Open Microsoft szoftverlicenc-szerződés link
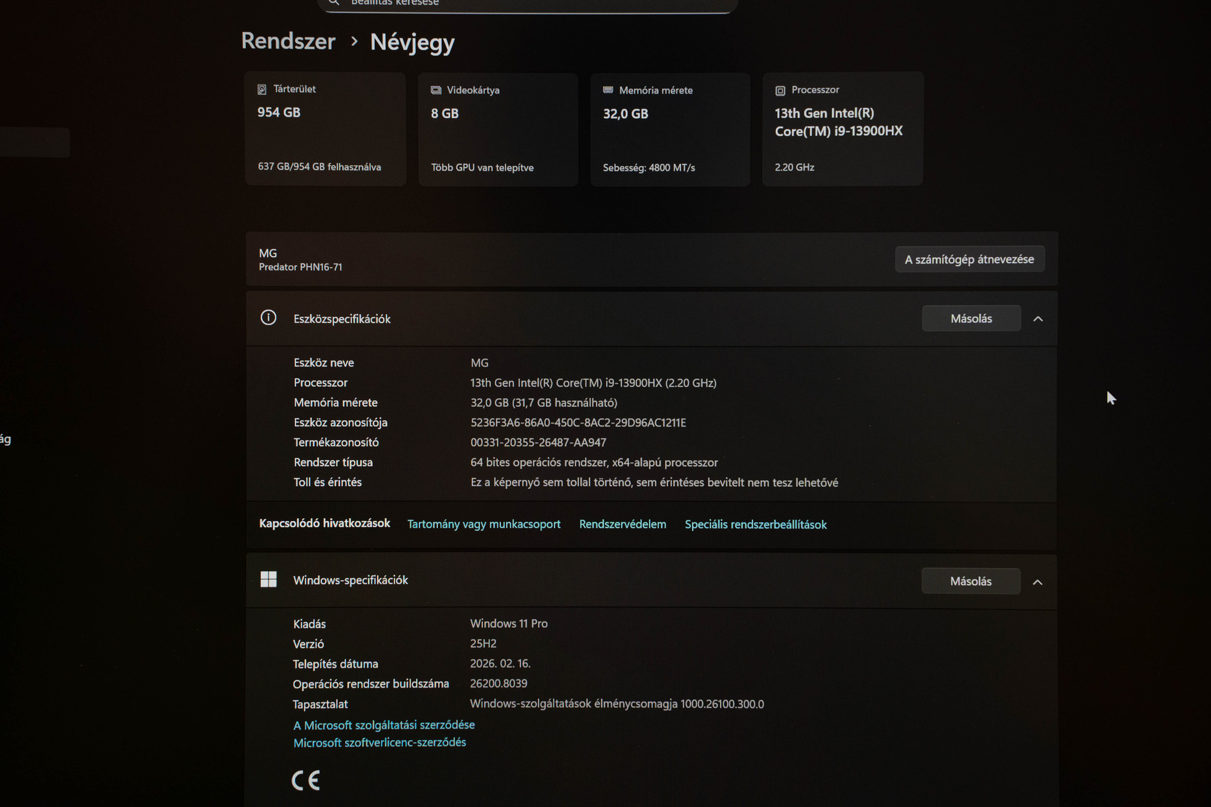 click(x=380, y=742)
